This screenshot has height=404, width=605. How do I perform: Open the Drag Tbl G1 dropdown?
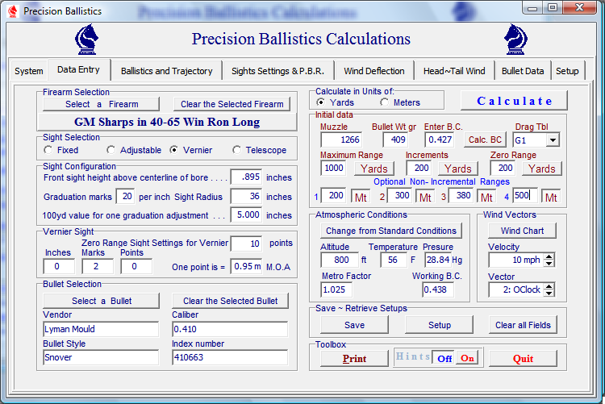[x=552, y=140]
